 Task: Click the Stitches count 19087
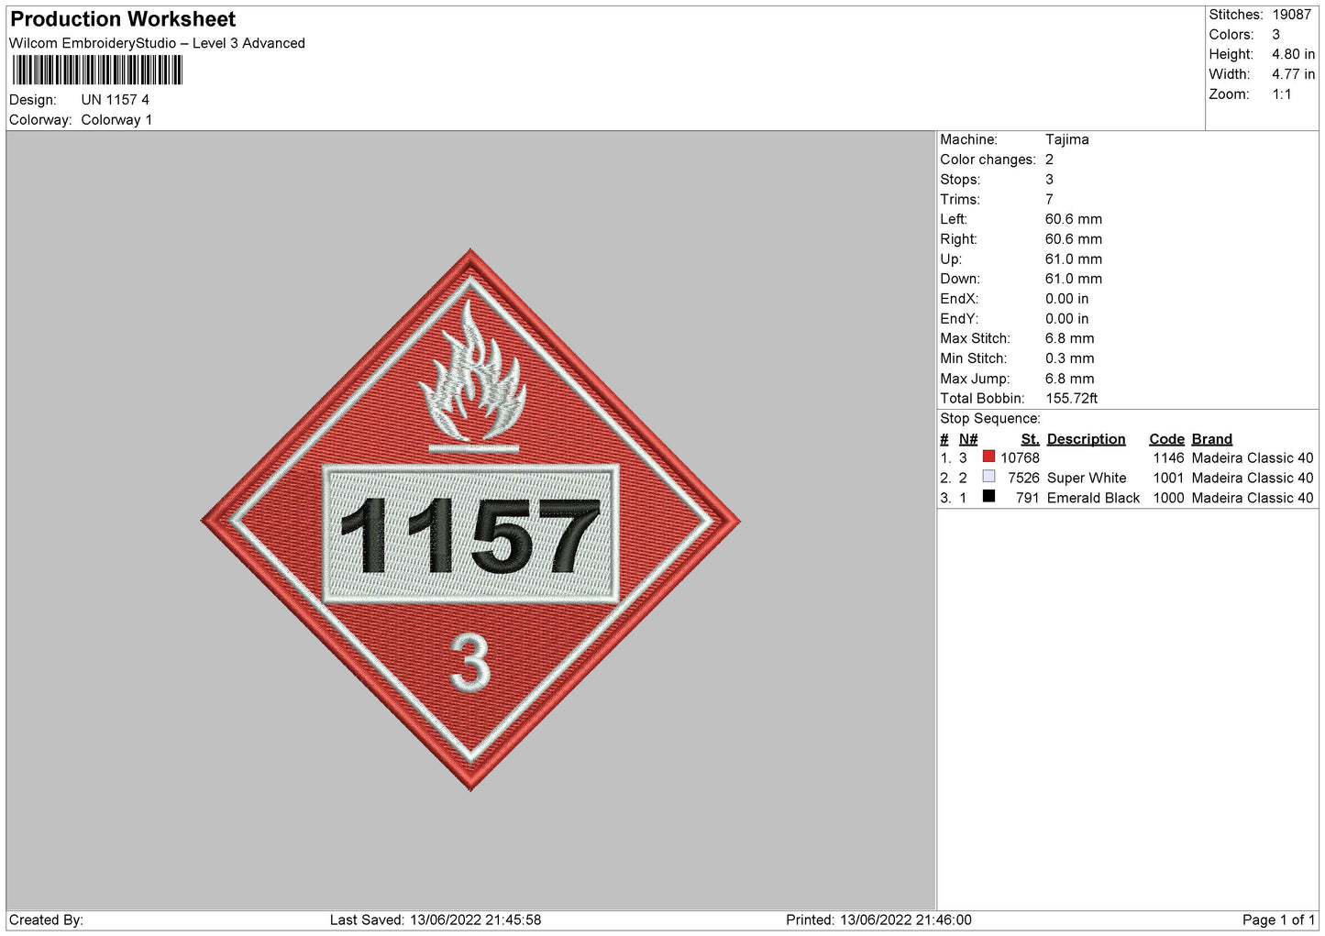pos(1292,15)
